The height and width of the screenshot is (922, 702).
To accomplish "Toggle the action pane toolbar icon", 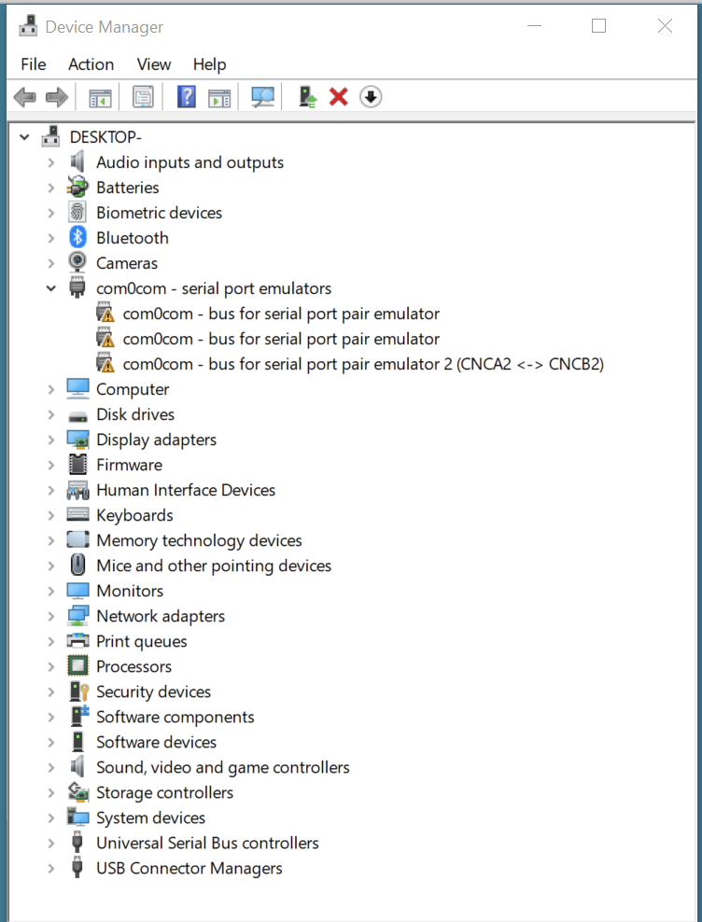I will (219, 97).
